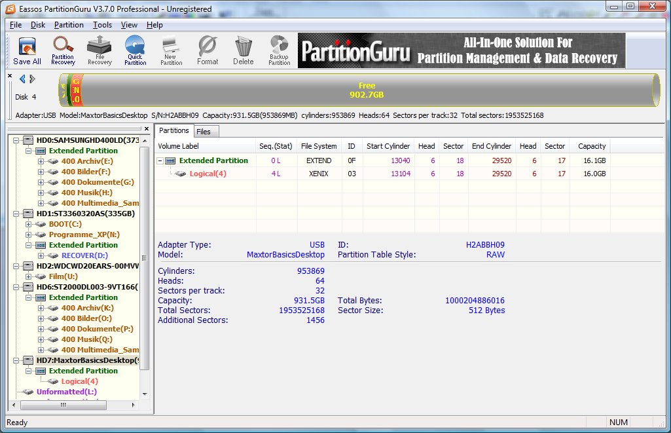Click the Save All toolbar icon
This screenshot has width=671, height=433.
[27, 50]
